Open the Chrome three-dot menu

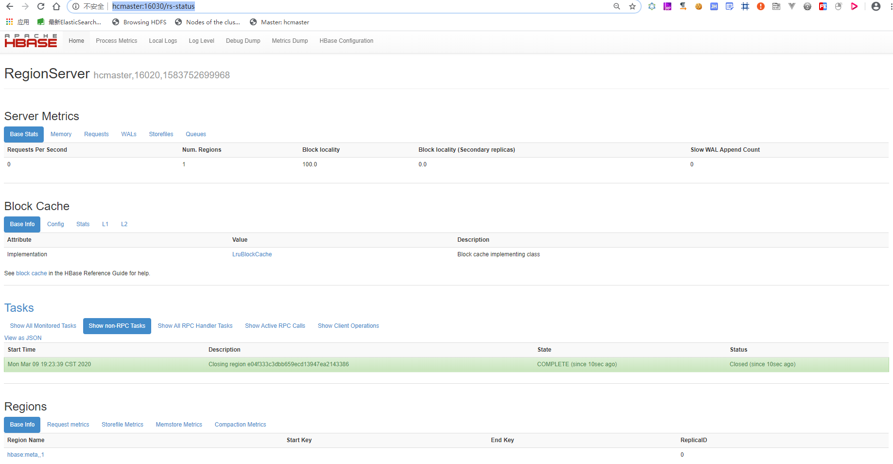coord(891,6)
